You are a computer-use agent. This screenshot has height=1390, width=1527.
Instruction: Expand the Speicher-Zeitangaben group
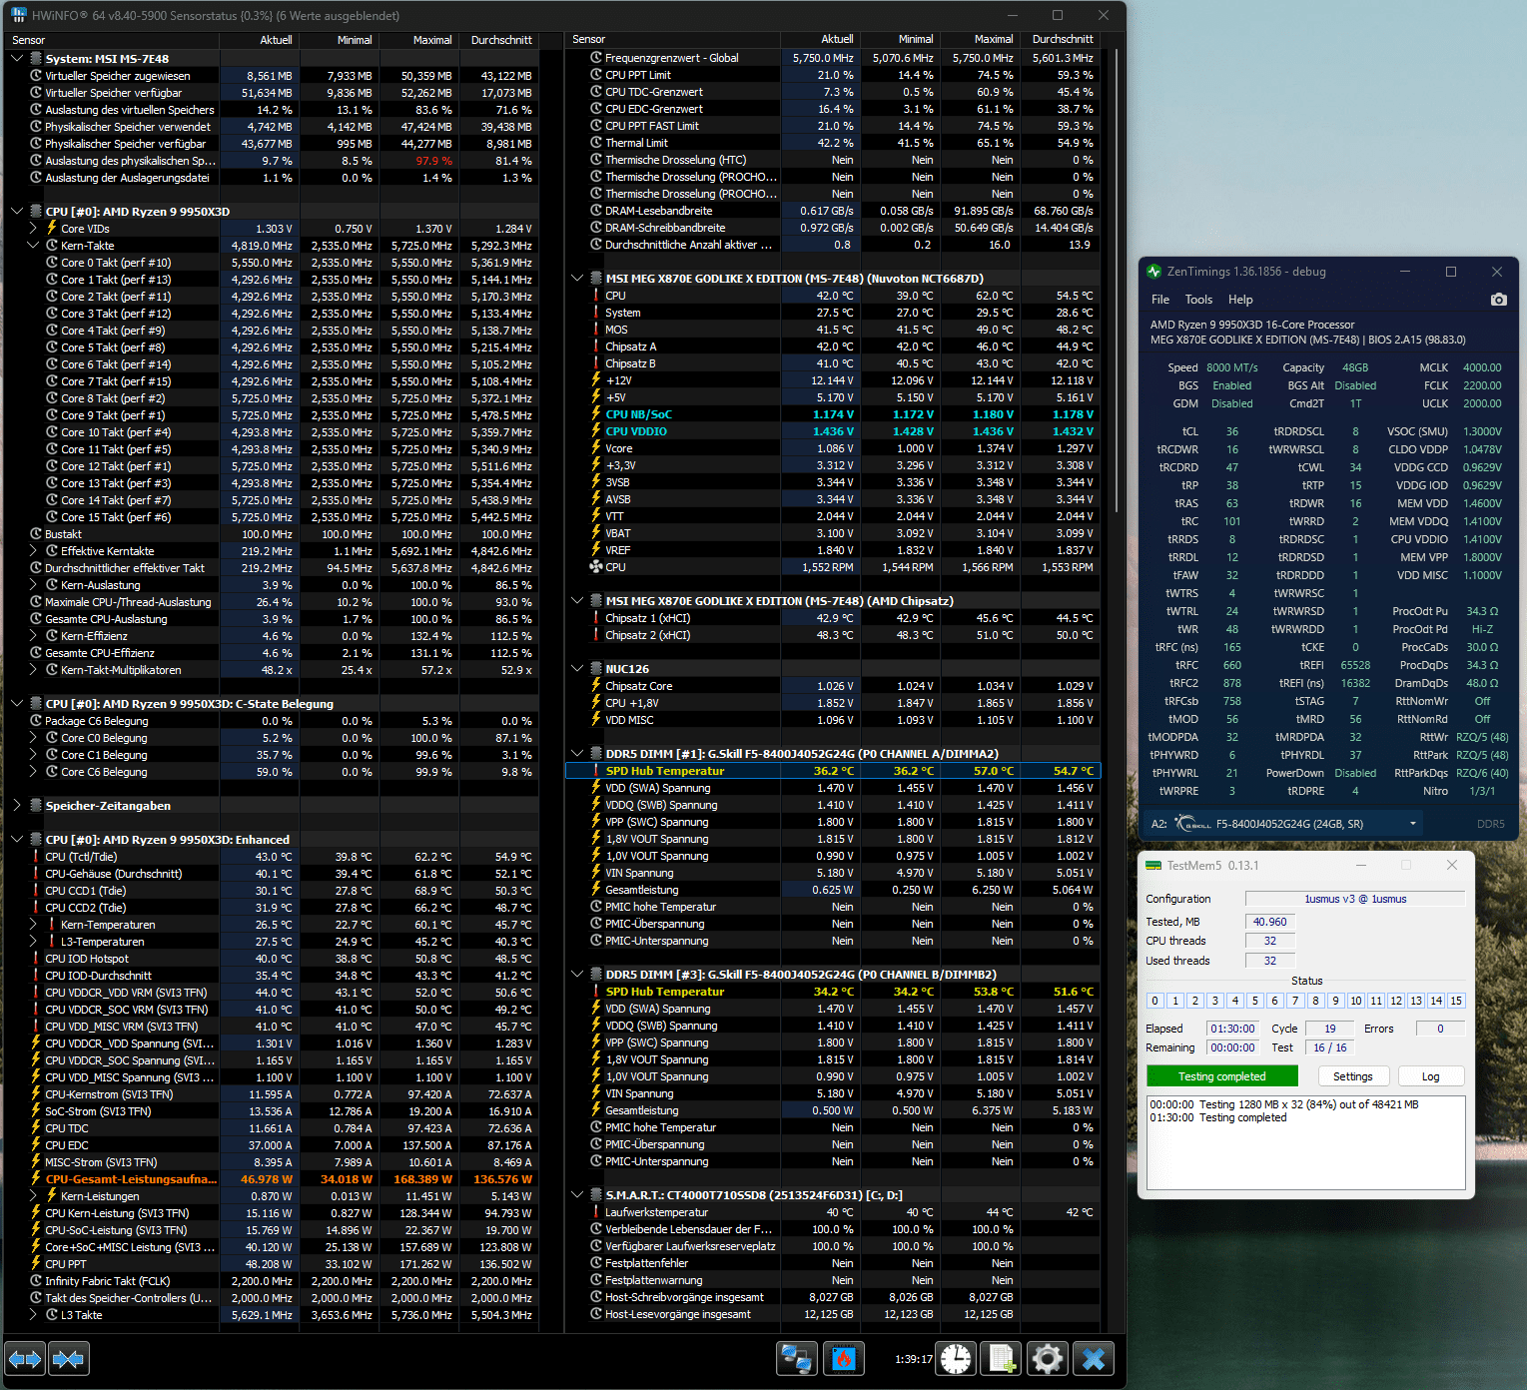click(x=17, y=806)
